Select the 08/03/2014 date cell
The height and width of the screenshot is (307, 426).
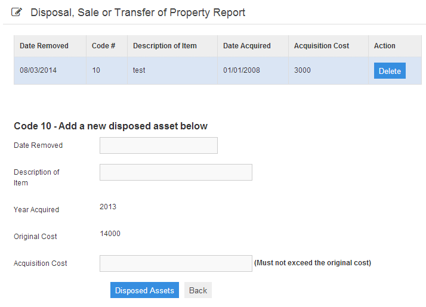pyautogui.click(x=38, y=70)
